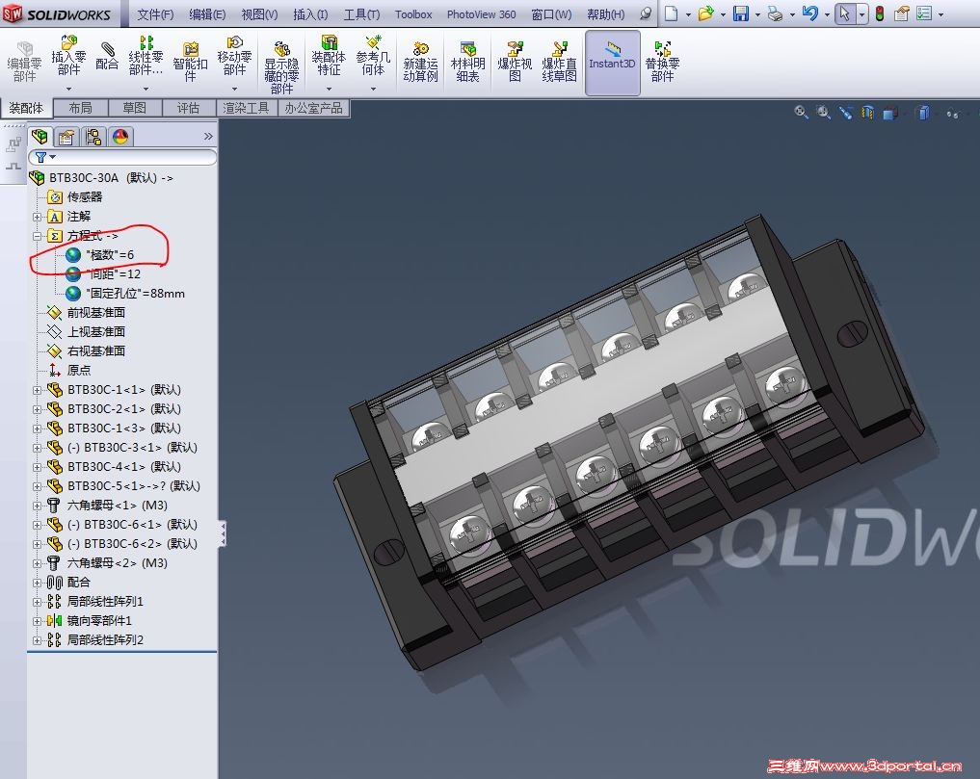Expand the 注解 annotations node

pyautogui.click(x=37, y=217)
